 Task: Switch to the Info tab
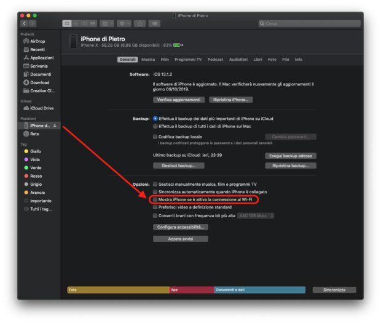click(x=299, y=60)
